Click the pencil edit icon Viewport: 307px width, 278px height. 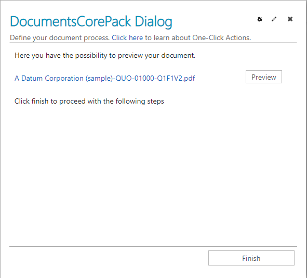tap(274, 19)
